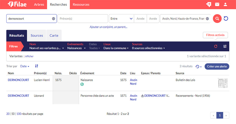Expand the Evénements Naissances filter
Image resolution: width=236 pixels, height=124 pixels.
click(76, 48)
